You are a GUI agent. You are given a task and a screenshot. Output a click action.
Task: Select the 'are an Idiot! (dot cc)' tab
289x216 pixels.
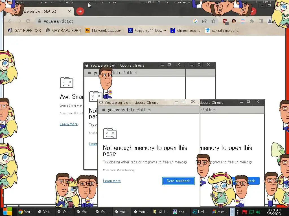point(40,11)
